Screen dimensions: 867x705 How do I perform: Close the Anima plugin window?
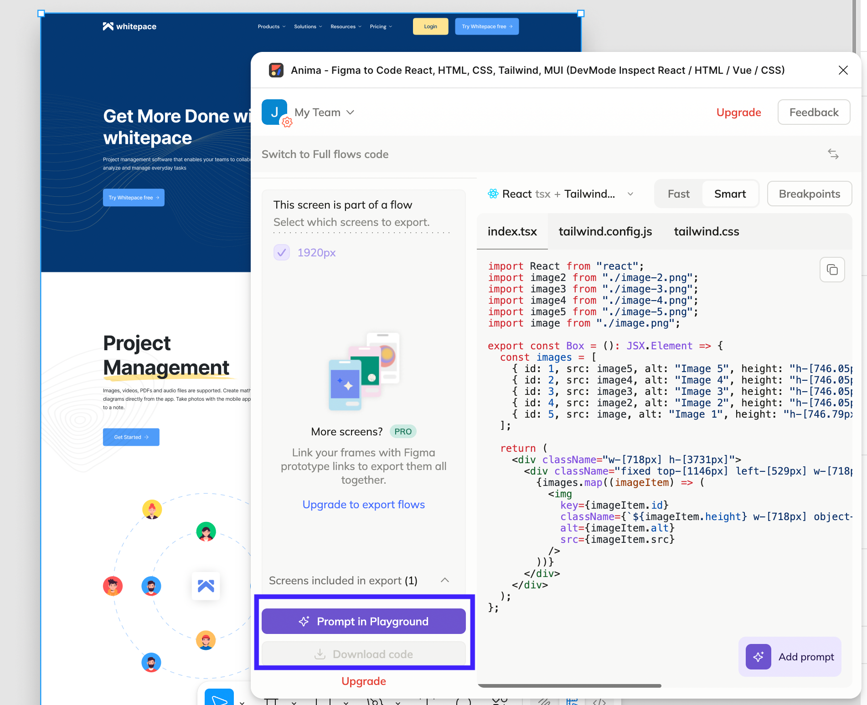843,70
